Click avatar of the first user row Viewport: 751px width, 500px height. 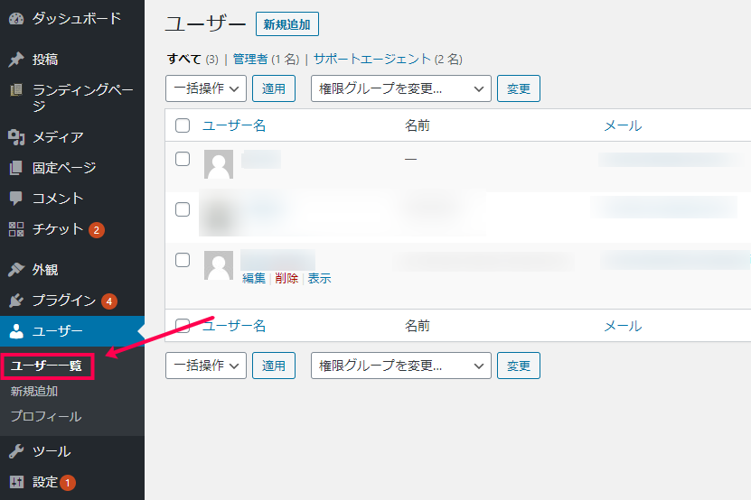click(219, 164)
